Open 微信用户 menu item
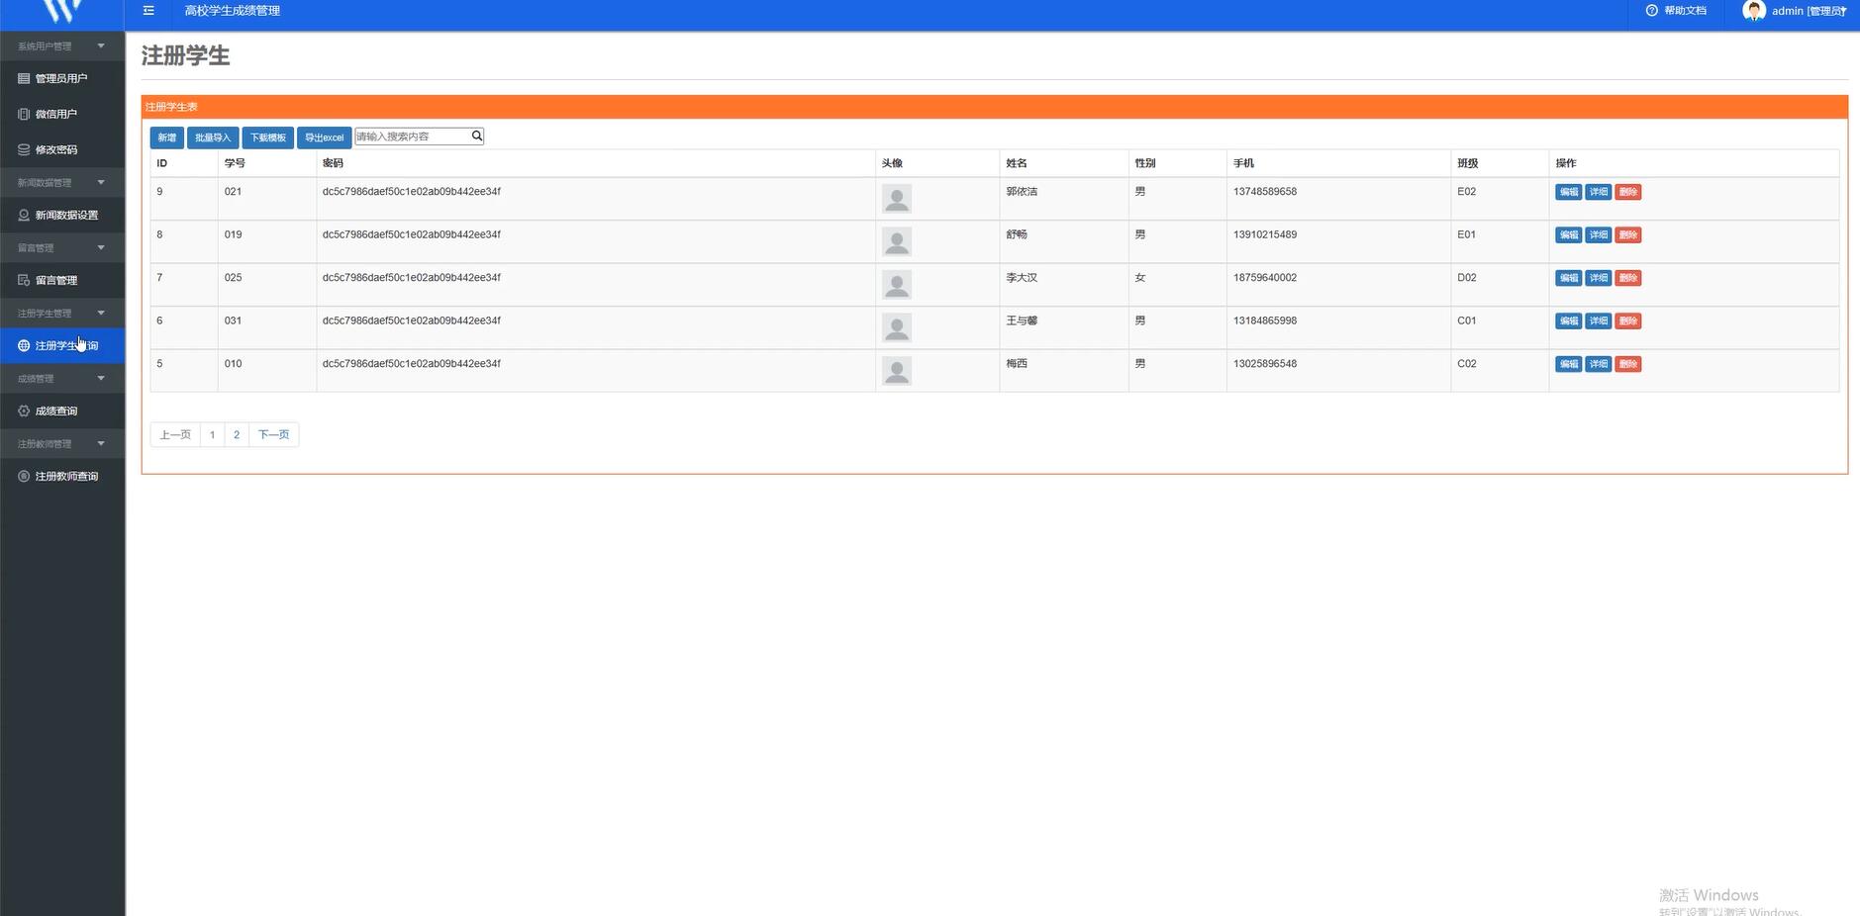The image size is (1860, 916). point(62,114)
